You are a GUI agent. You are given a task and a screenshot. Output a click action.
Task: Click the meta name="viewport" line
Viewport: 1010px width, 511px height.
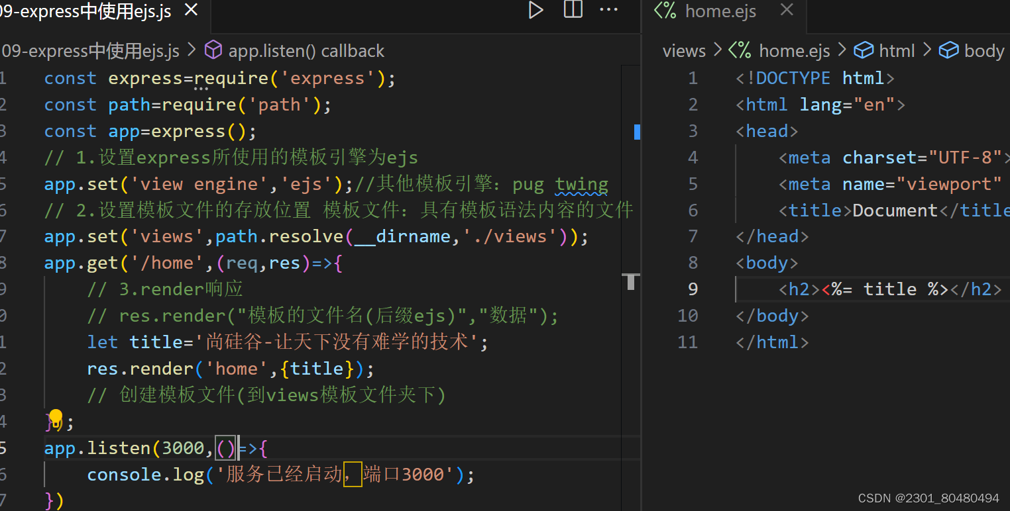pyautogui.click(x=890, y=184)
